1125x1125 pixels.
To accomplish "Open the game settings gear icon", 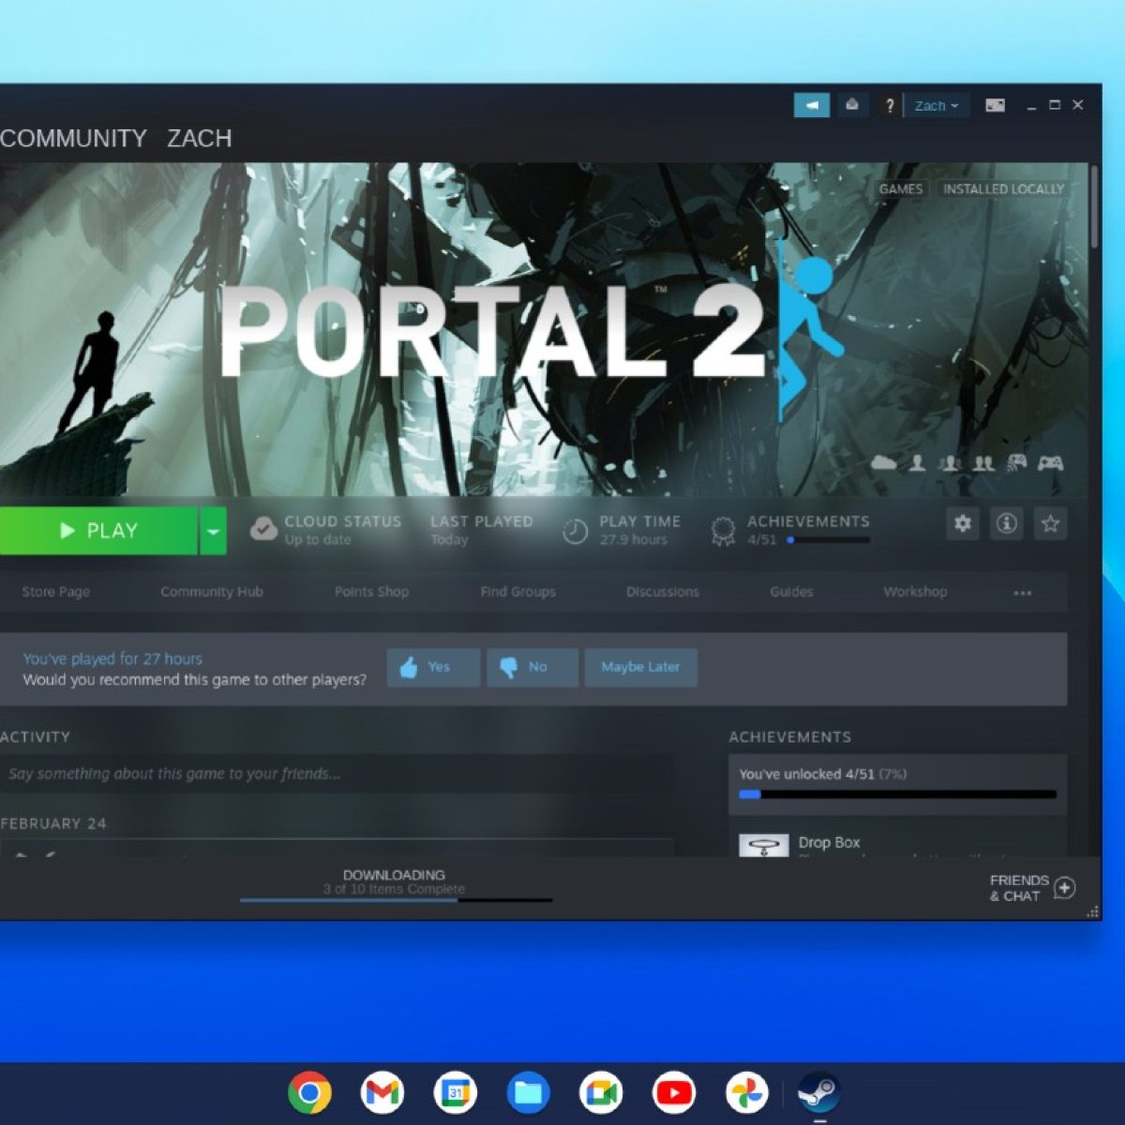I will tap(963, 524).
